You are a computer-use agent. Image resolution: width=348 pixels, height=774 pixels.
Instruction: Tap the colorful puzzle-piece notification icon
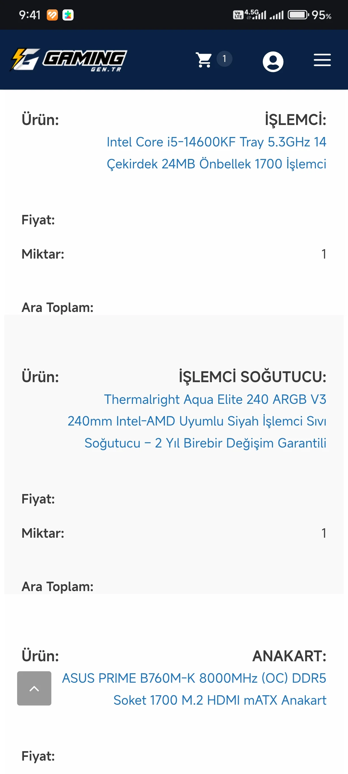pos(68,15)
